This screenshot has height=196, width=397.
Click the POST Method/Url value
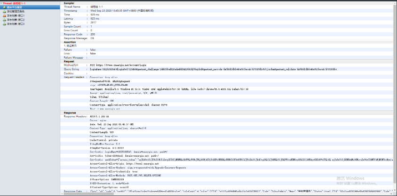point(118,65)
